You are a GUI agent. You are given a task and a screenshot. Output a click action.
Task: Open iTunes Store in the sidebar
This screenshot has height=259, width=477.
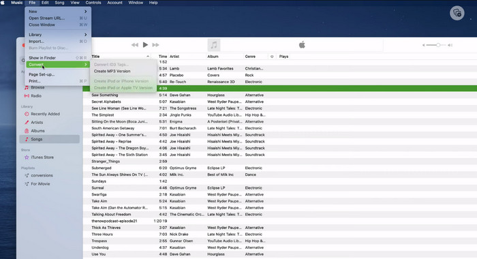(42, 157)
